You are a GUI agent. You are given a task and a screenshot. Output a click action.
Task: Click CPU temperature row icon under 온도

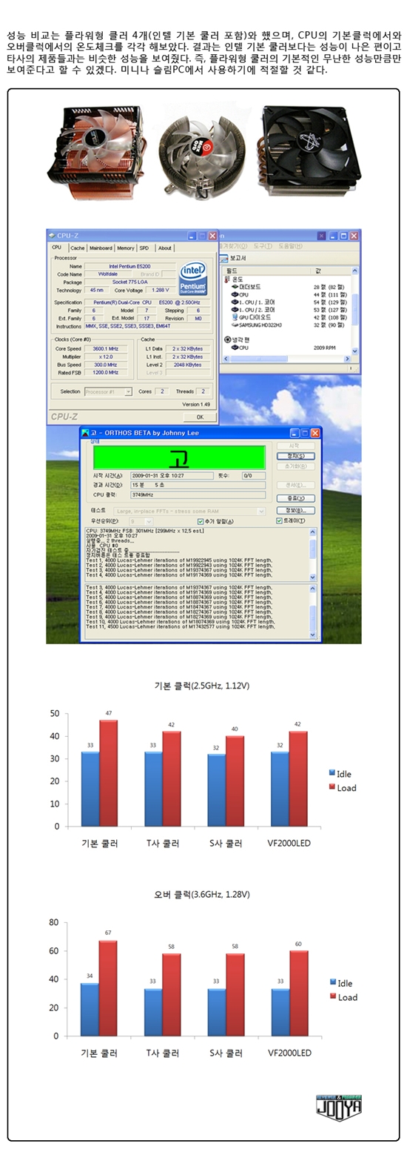[x=235, y=294]
